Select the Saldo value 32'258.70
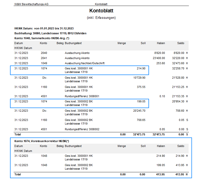The width and height of the screenshot is (202, 180). [178, 68]
